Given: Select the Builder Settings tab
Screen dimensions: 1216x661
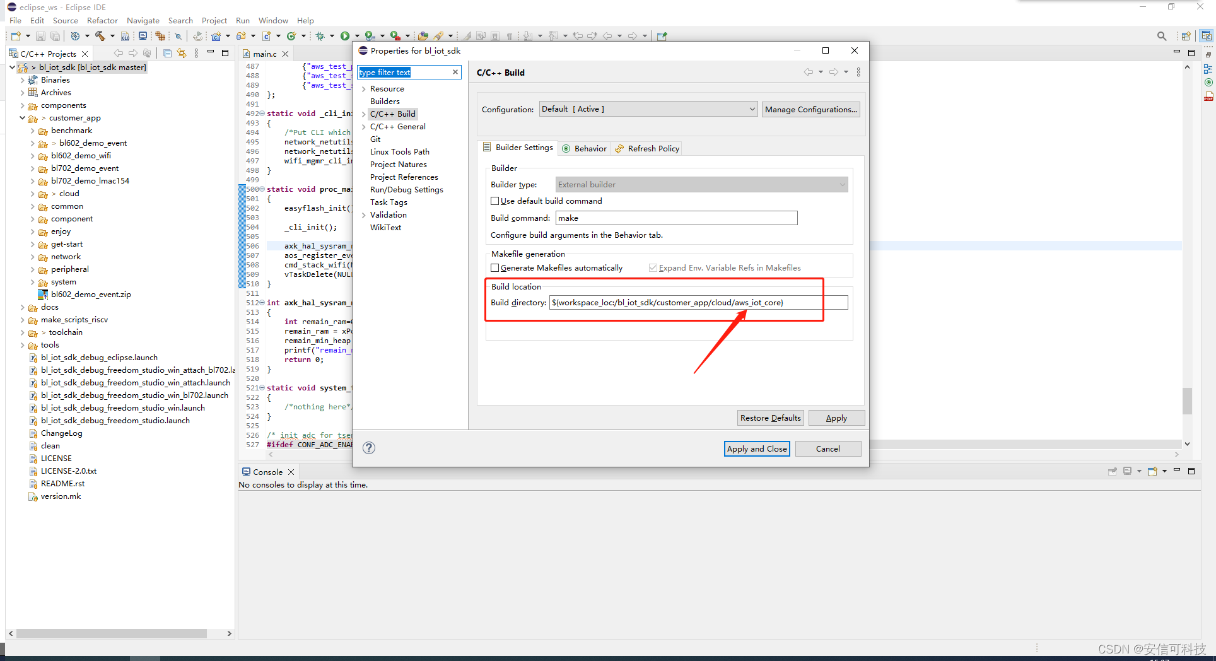Looking at the screenshot, I should 518,148.
